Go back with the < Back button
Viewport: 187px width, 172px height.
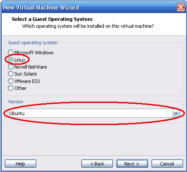tap(97, 164)
